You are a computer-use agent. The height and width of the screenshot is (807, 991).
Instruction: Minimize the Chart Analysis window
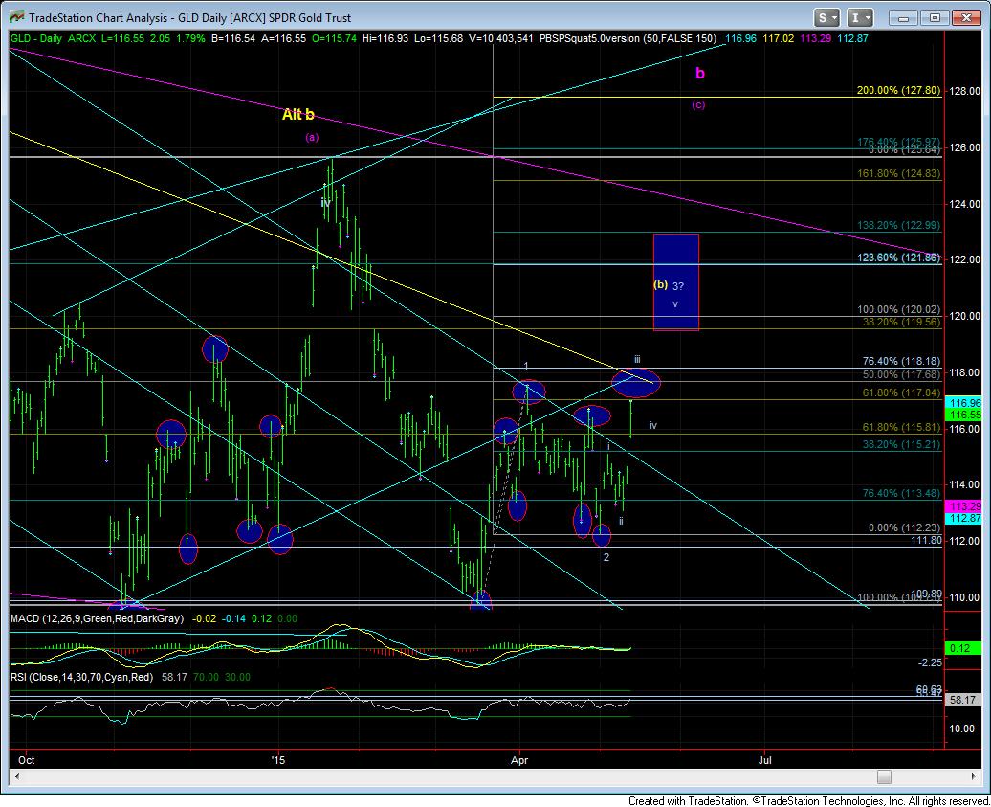point(903,17)
